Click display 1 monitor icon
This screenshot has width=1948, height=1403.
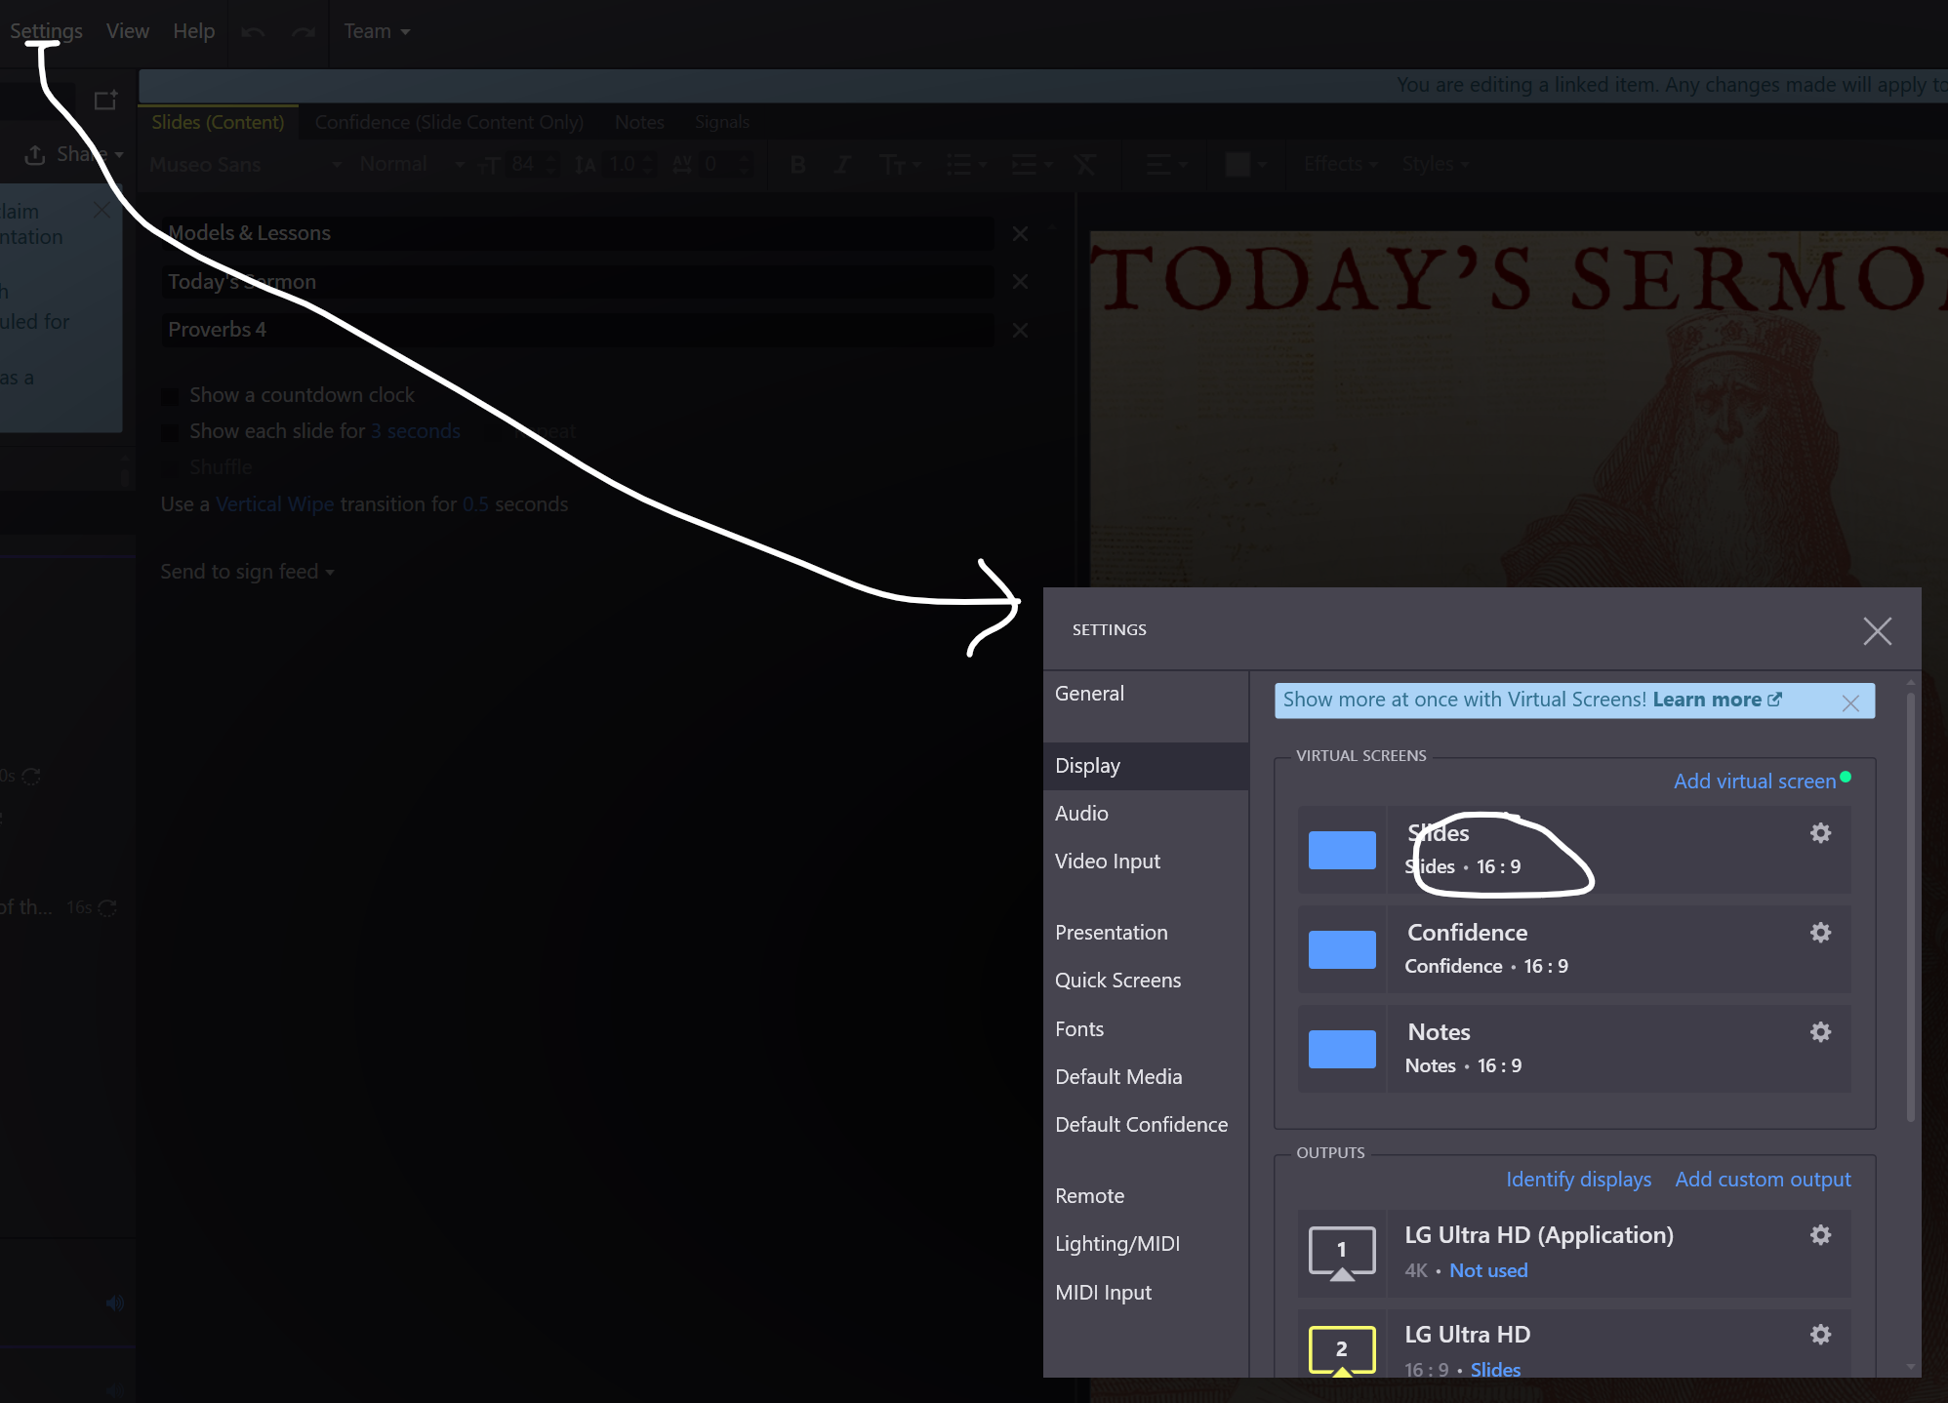pos(1342,1252)
